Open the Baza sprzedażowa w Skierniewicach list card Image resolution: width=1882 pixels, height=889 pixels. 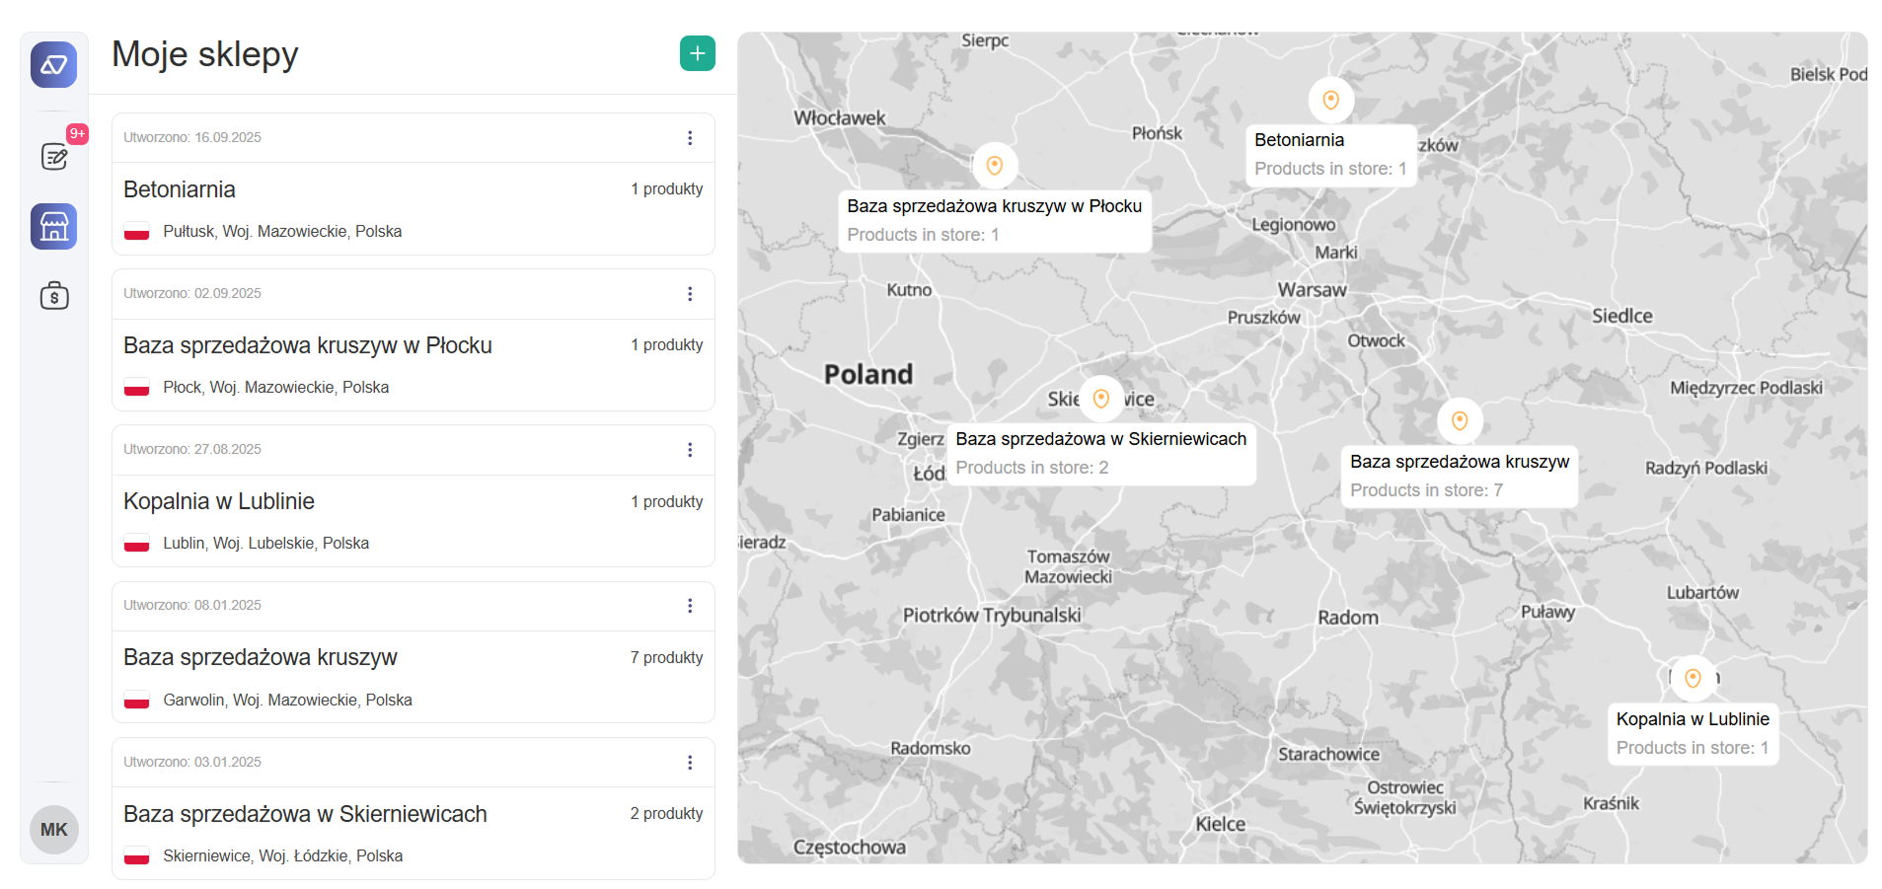(x=305, y=815)
